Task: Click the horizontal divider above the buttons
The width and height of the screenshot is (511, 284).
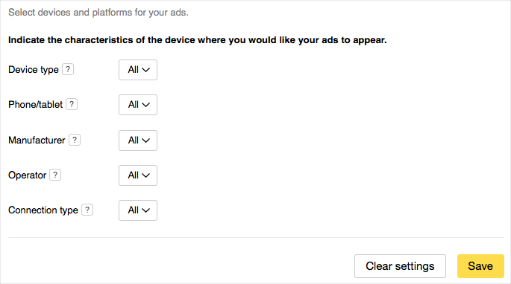Action: (x=256, y=237)
